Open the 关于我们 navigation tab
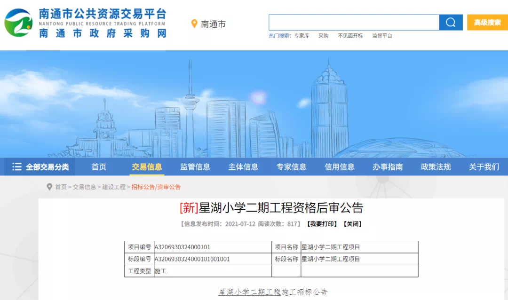Image resolution: width=508 pixels, height=300 pixels. coord(484,167)
